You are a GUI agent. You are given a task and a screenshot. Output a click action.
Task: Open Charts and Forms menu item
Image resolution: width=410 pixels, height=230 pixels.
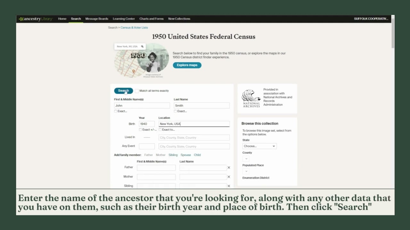tap(152, 19)
